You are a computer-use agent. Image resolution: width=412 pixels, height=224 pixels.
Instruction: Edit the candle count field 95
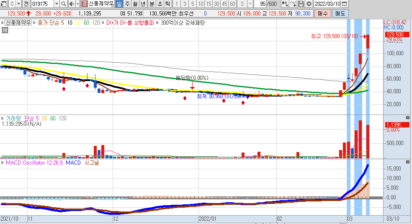point(260,4)
